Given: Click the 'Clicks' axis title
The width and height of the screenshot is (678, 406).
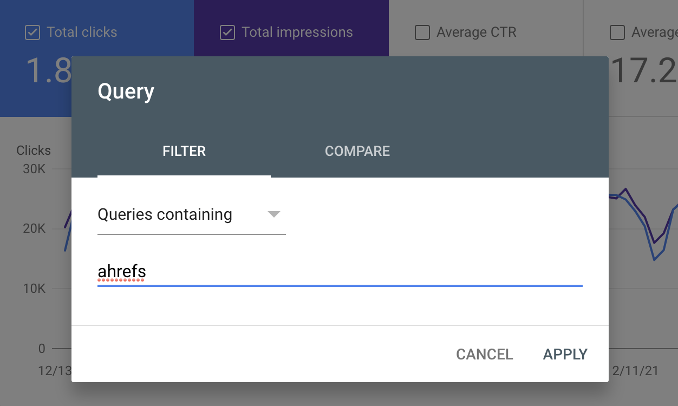Looking at the screenshot, I should pos(34,150).
